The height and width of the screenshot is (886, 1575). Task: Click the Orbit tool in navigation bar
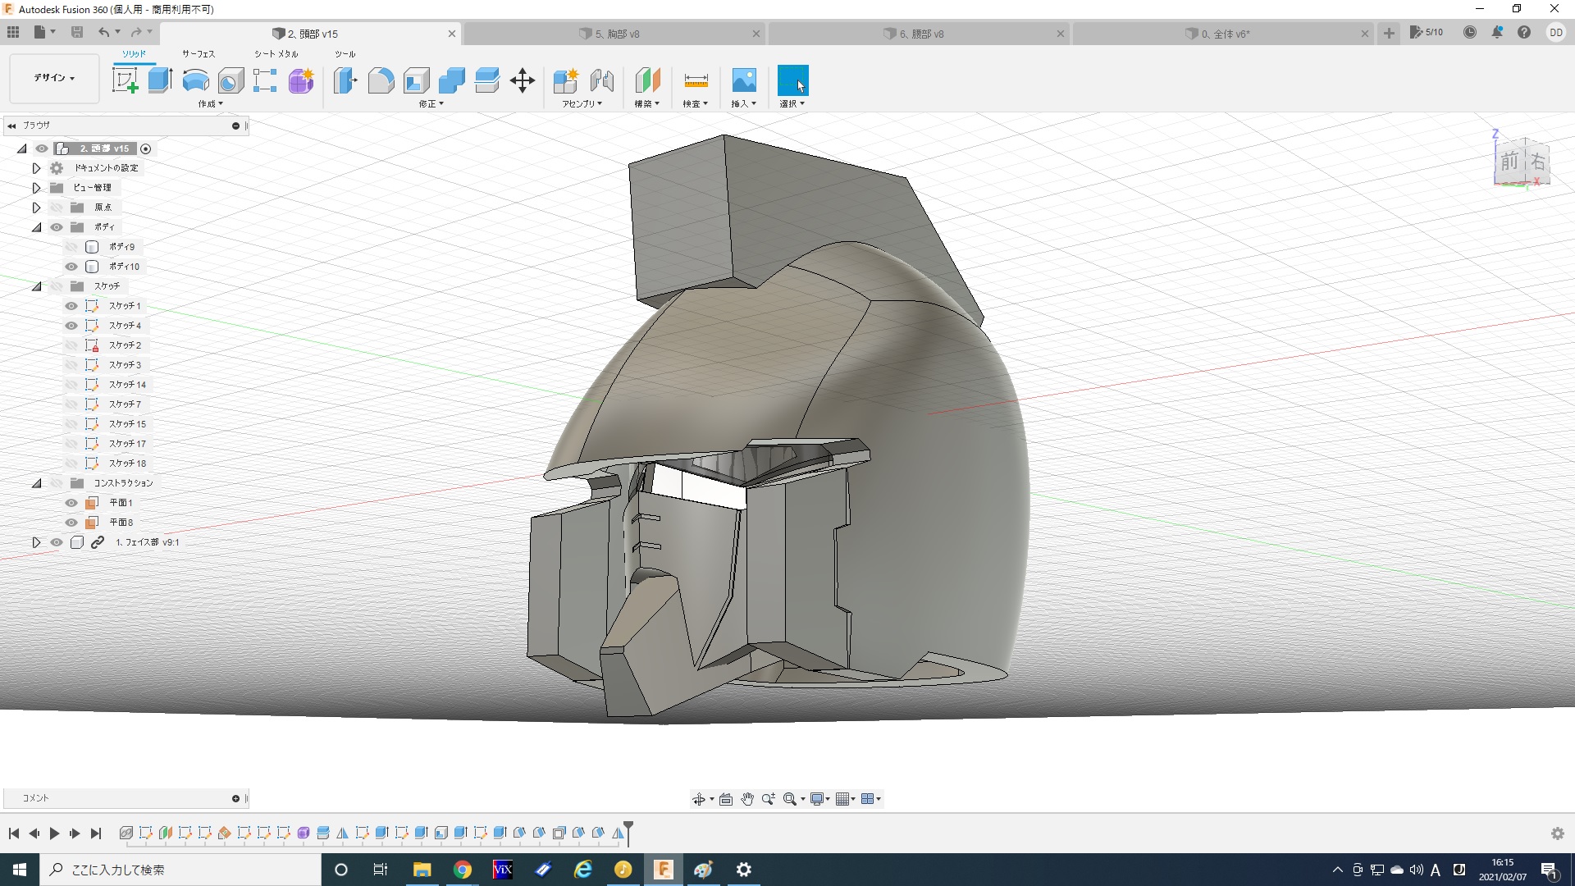(x=699, y=799)
